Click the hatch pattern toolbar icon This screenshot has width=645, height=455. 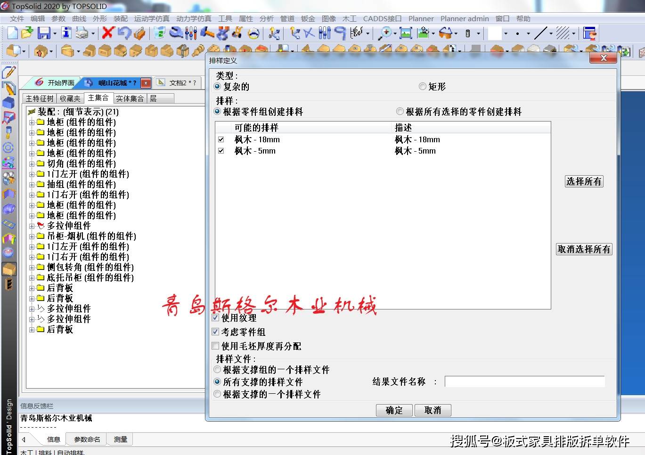(562, 33)
